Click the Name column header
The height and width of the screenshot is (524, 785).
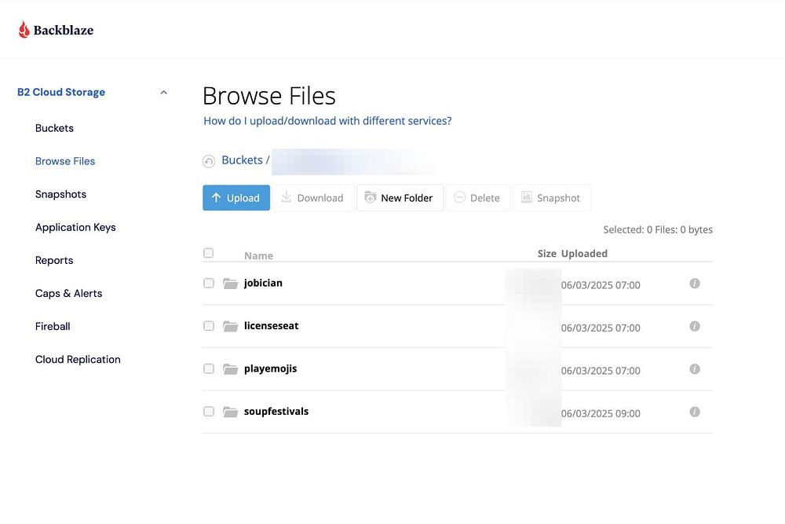click(x=259, y=256)
